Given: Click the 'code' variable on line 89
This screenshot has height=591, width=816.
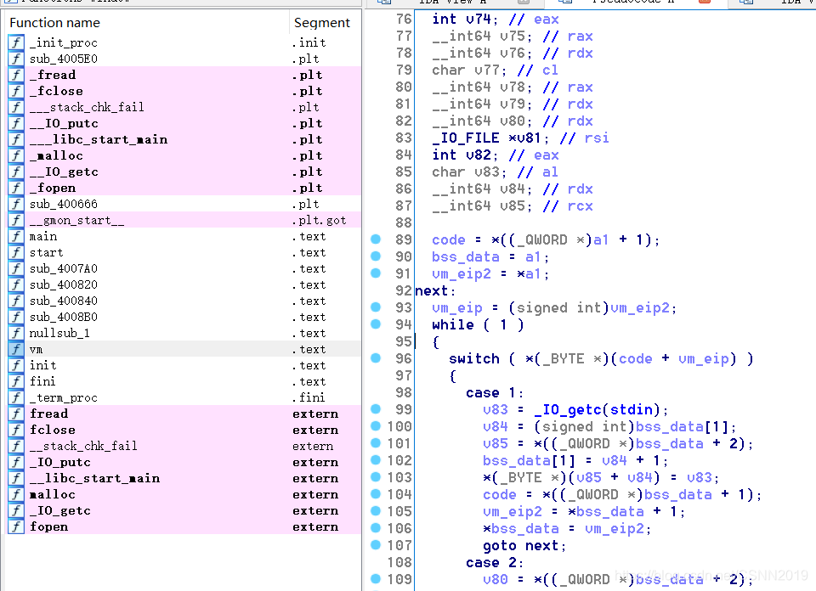Looking at the screenshot, I should (x=449, y=240).
